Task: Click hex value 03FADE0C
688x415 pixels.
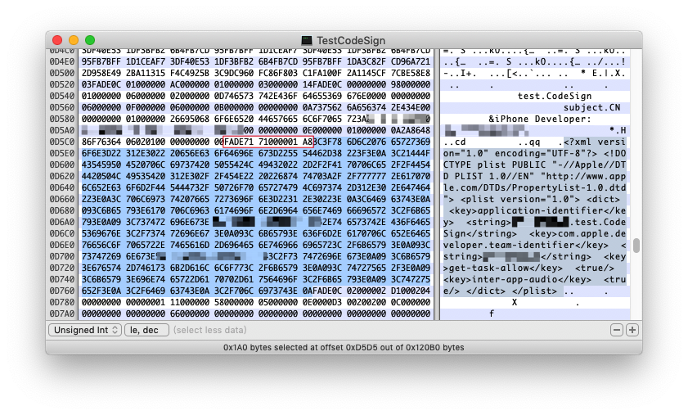Action: pyautogui.click(x=101, y=84)
